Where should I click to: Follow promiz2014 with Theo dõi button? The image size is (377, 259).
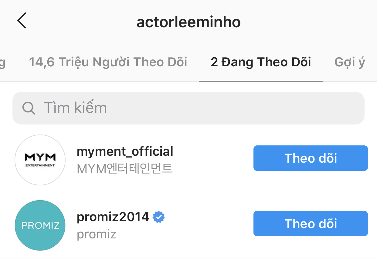pos(311,224)
